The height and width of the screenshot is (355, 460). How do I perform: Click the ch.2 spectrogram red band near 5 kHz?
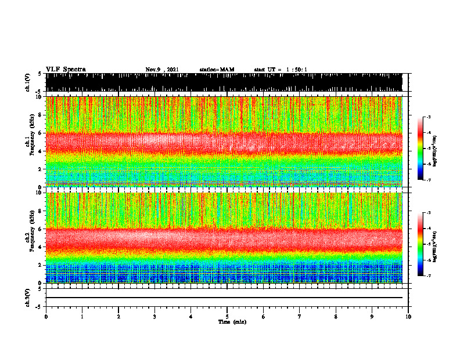[224, 239]
